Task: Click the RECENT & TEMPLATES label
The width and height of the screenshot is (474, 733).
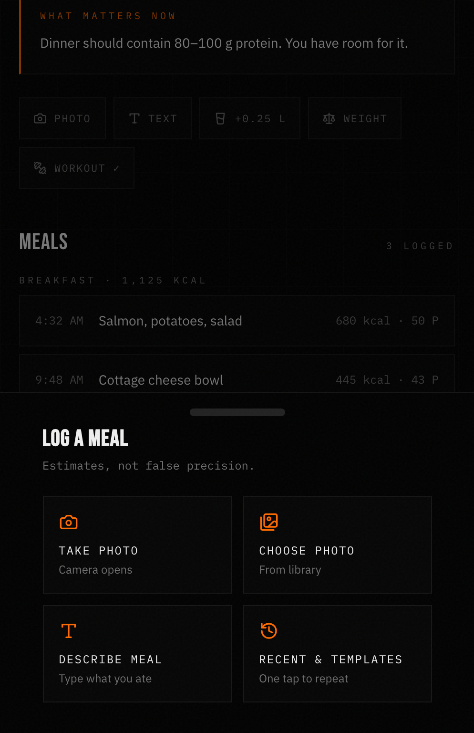Action: point(331,660)
